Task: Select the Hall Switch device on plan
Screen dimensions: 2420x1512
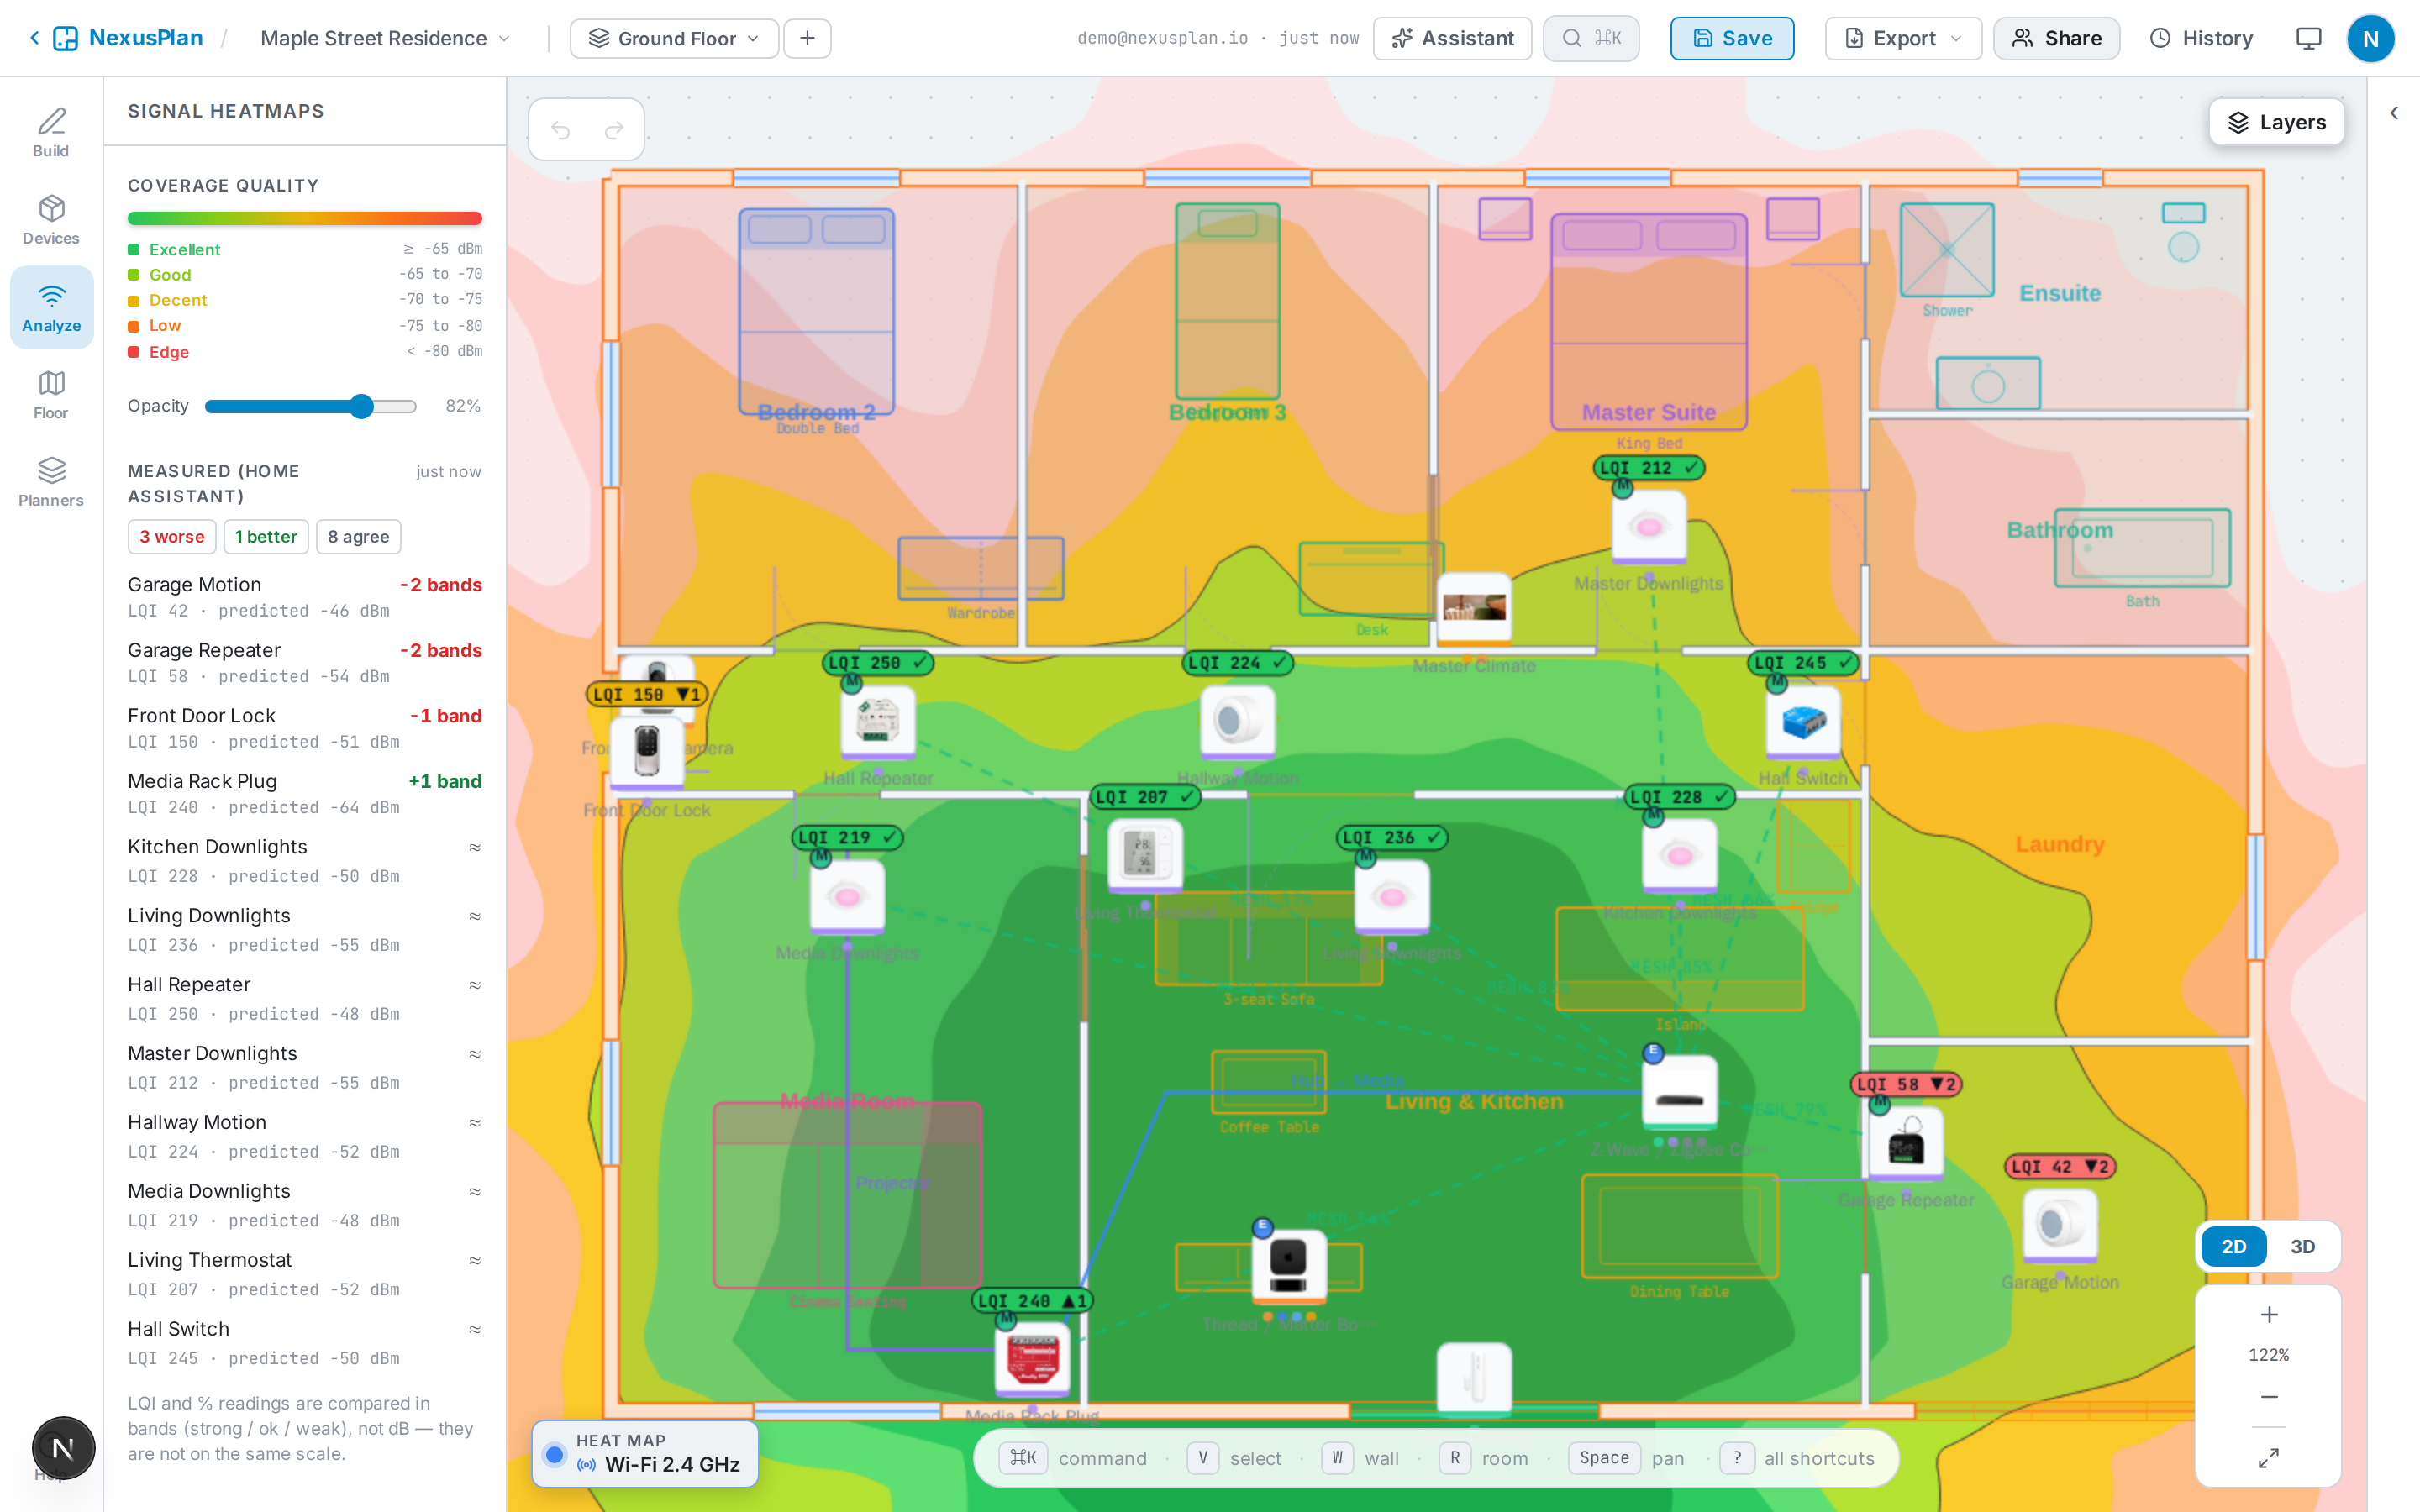Action: click(1803, 721)
